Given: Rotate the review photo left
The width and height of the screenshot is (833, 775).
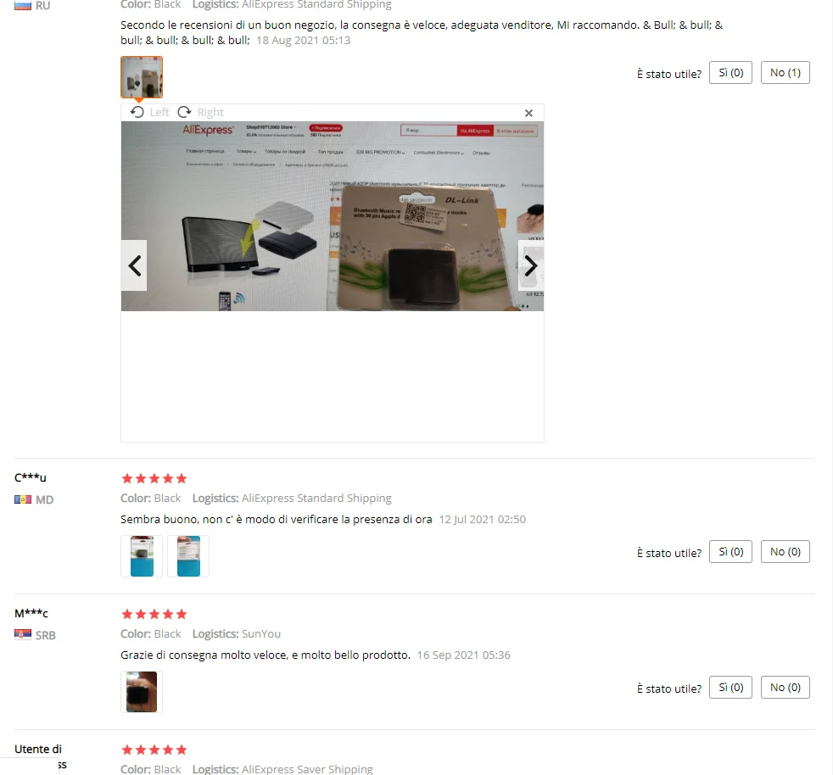Looking at the screenshot, I should [x=150, y=112].
